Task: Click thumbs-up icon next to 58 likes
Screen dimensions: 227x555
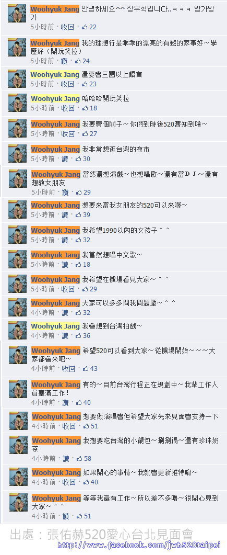Action: (79, 458)
